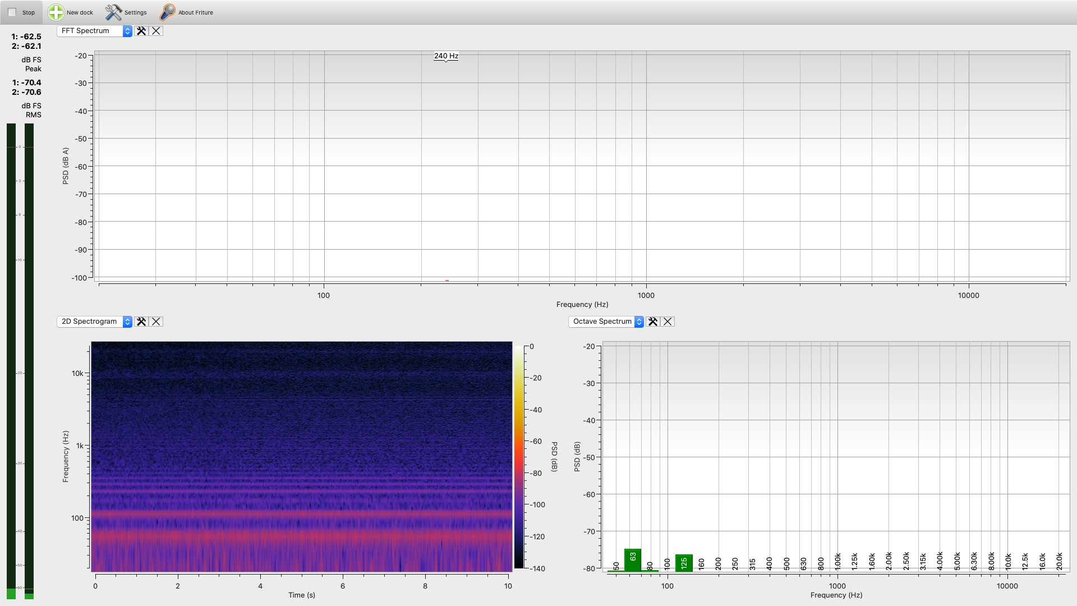Click the 63 Hz octave band bar
The width and height of the screenshot is (1077, 606).
(633, 560)
